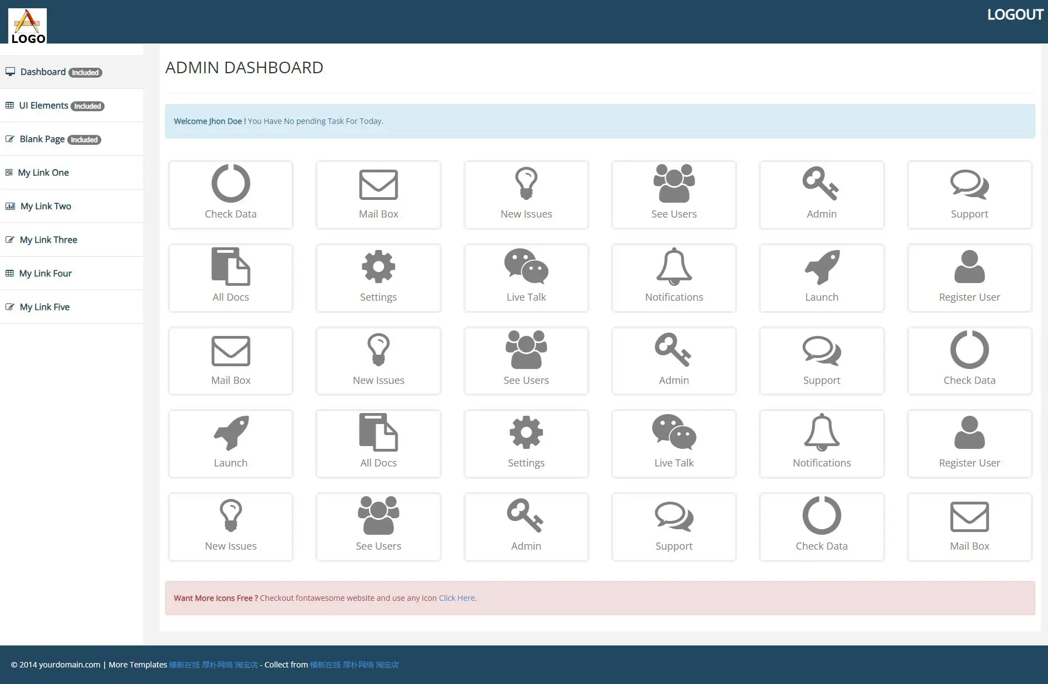Open the All Docs tile beside the Launch rocket

pos(378,444)
